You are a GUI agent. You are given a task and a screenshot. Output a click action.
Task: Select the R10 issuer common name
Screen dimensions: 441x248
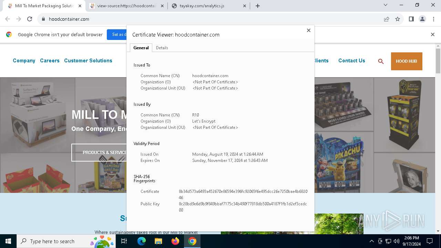pos(196,115)
